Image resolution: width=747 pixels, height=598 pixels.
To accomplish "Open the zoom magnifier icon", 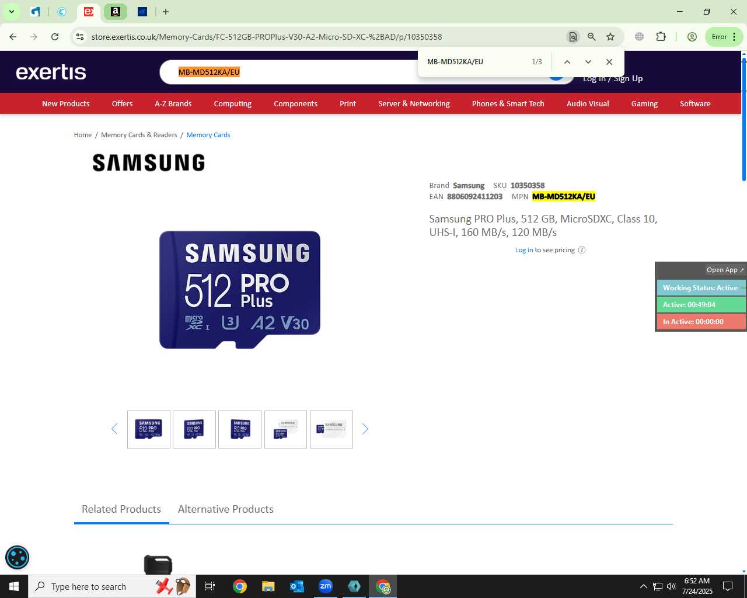I will click(592, 37).
